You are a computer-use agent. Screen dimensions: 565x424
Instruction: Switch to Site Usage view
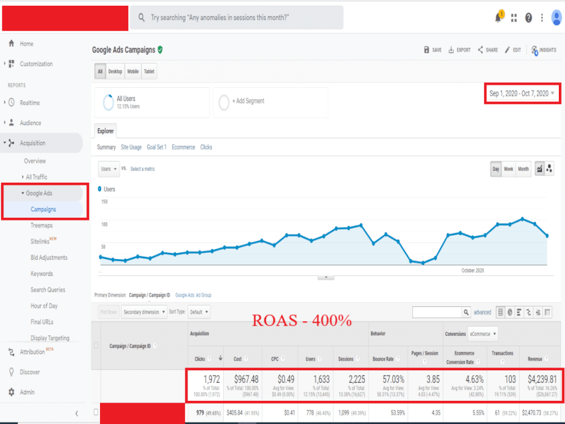131,147
